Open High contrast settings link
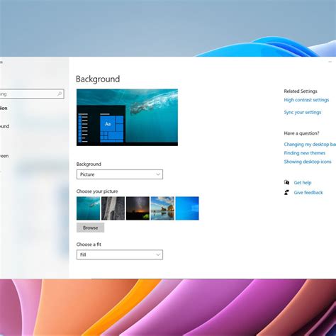Image resolution: width=336 pixels, height=336 pixels. [306, 100]
